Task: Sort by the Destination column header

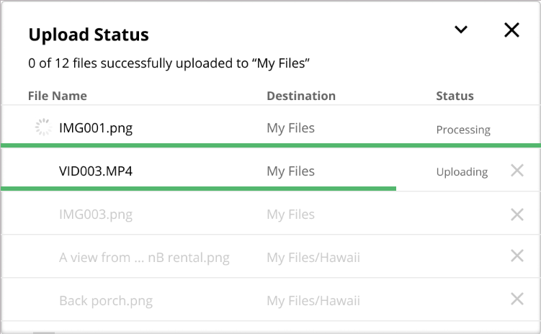Action: (x=301, y=96)
